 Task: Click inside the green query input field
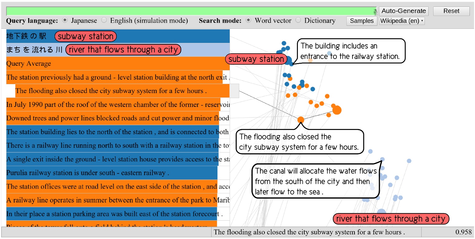pyautogui.click(x=184, y=10)
